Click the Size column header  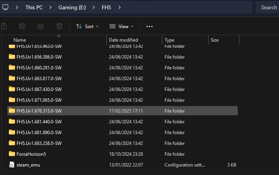(215, 40)
